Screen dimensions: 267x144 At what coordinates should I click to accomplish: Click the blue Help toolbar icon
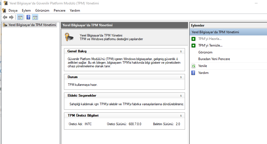click(29, 17)
